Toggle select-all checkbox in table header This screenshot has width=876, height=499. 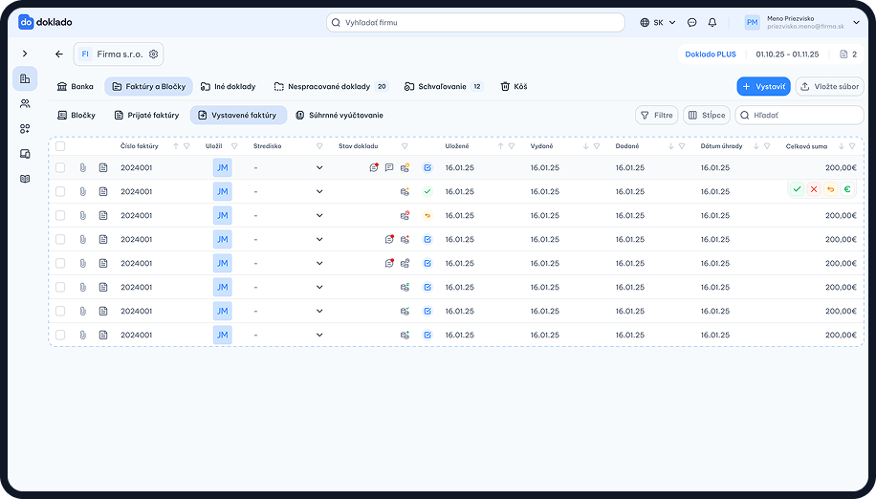[60, 146]
